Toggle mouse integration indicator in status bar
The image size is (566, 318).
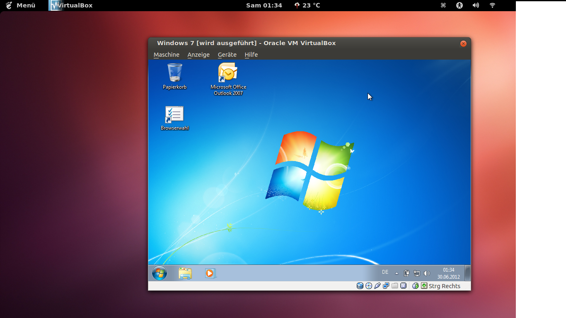click(415, 286)
